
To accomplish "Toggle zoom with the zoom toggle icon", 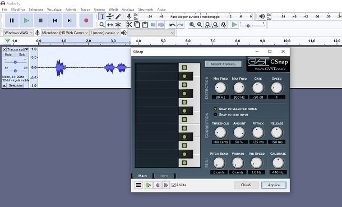I will 223,25.
